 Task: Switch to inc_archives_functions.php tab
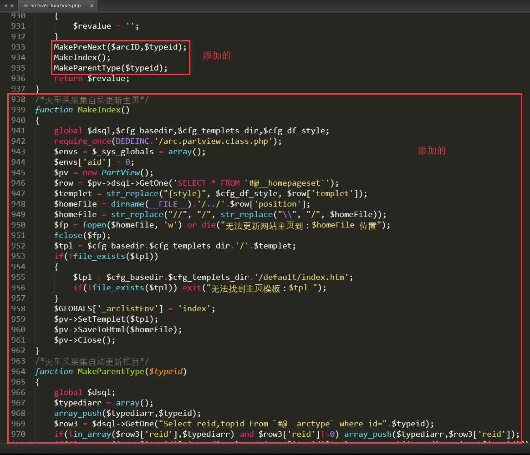(51, 6)
